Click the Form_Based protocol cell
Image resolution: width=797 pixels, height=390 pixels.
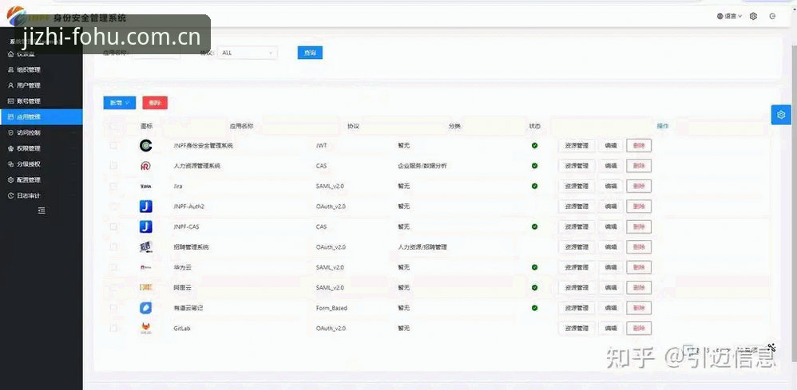click(x=331, y=308)
